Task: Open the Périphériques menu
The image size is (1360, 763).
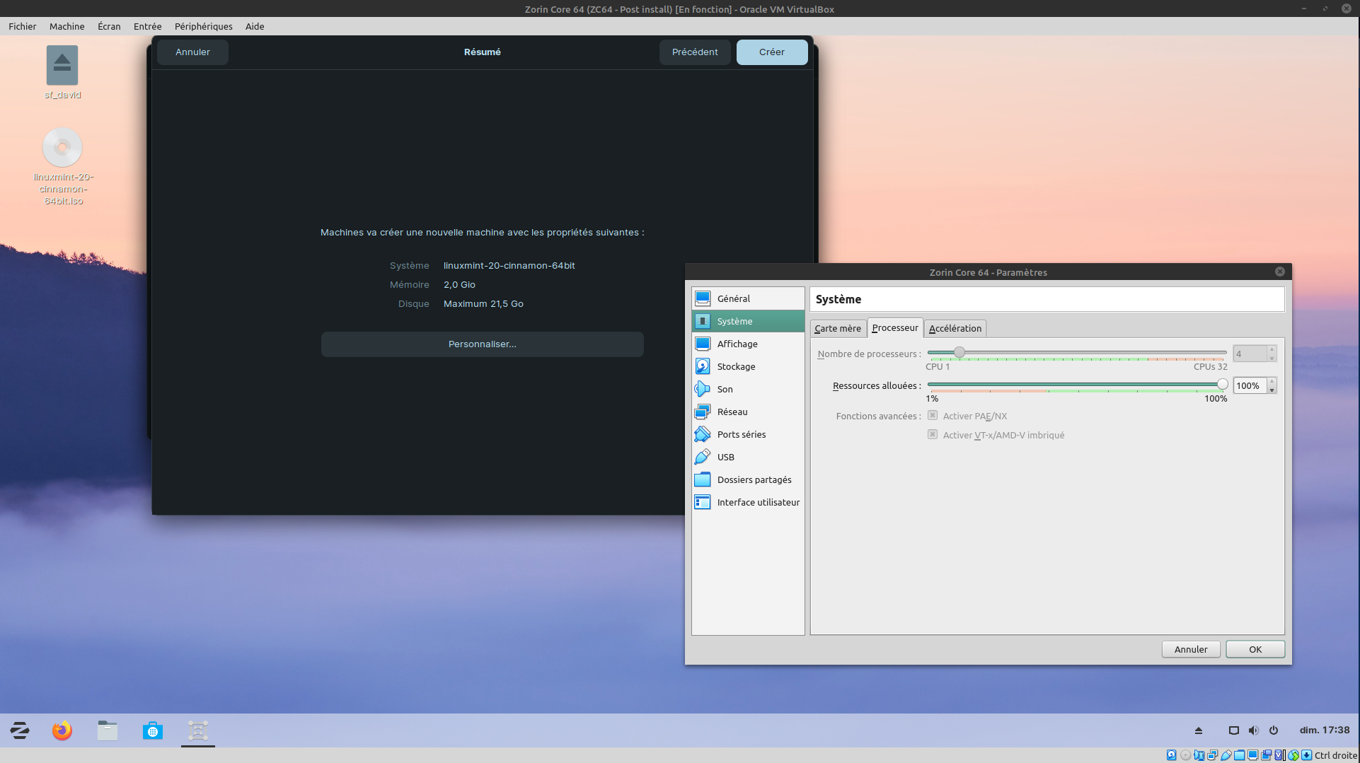Action: tap(203, 26)
